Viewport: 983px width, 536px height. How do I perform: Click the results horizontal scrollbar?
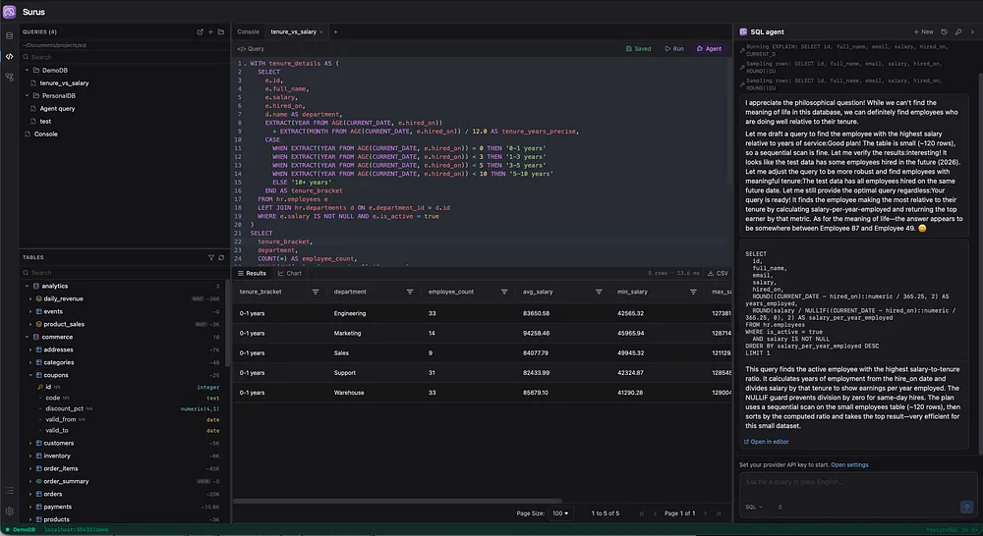click(397, 501)
